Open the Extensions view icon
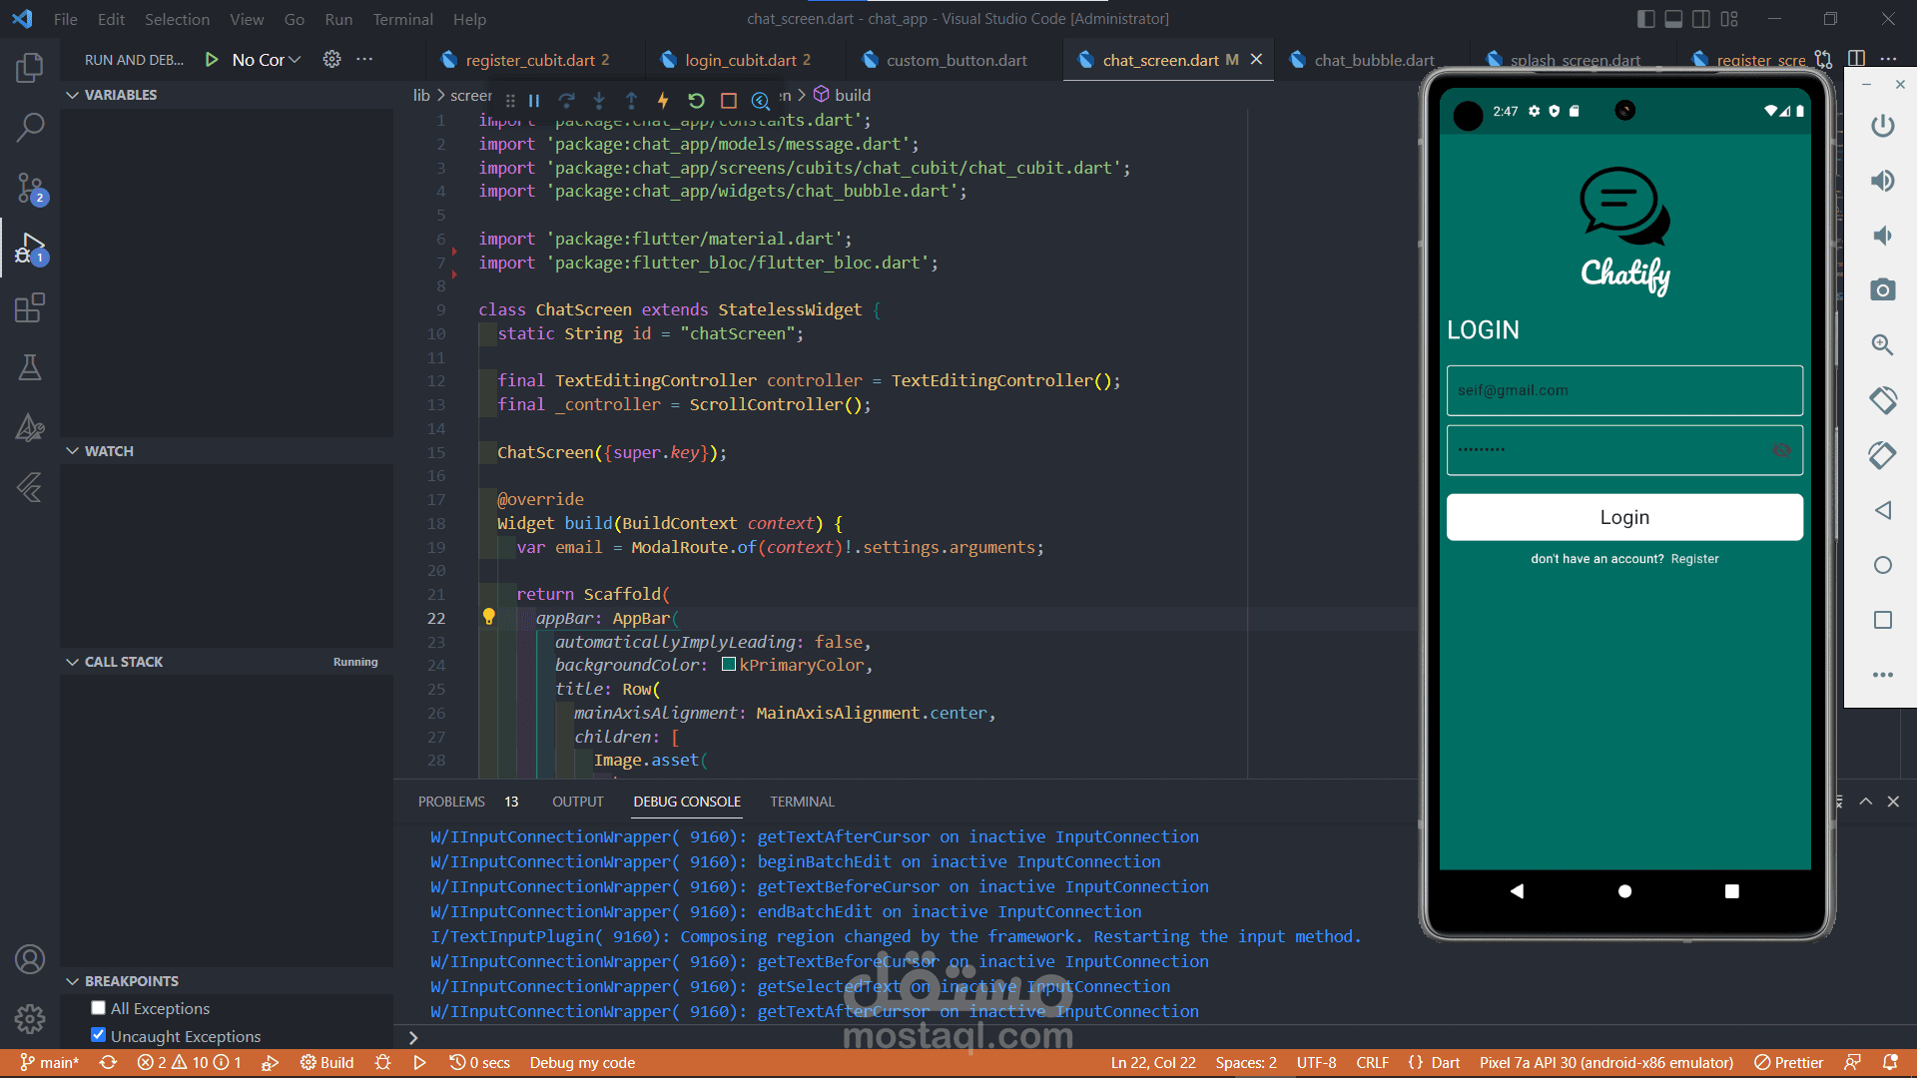Screen dimensions: 1917x1078 point(30,307)
